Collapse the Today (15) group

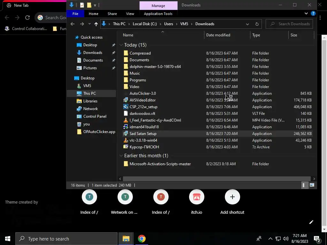click(121, 45)
